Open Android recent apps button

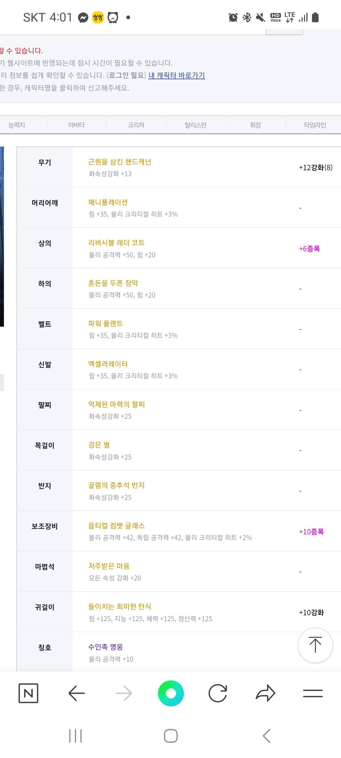(x=75, y=736)
